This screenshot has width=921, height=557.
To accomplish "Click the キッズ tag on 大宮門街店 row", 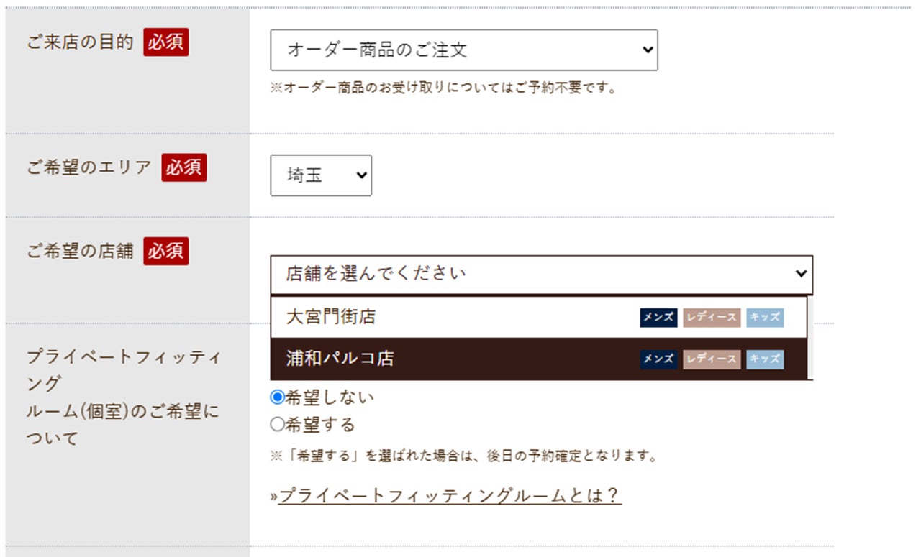I will point(765,318).
